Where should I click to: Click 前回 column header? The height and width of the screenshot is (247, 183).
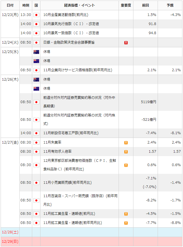pos(145,5)
